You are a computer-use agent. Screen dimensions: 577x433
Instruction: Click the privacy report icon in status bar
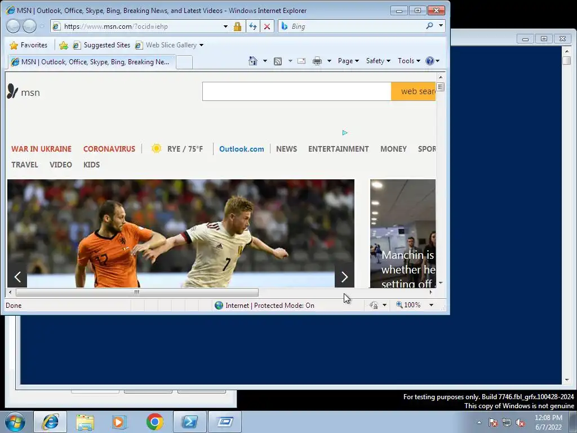click(x=374, y=305)
